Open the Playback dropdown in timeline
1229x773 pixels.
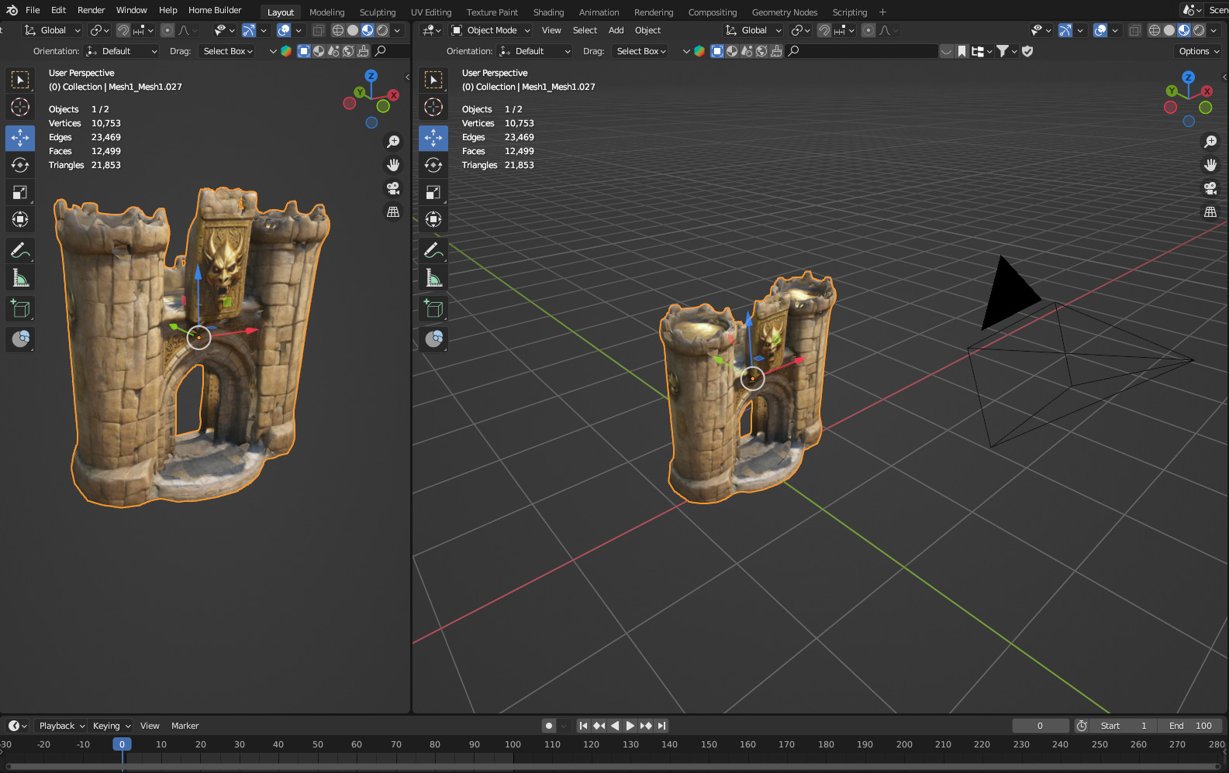pos(61,726)
